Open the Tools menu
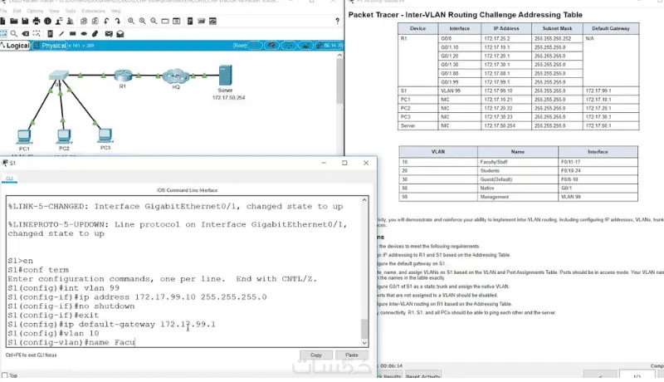664x382 pixels. [x=71, y=11]
